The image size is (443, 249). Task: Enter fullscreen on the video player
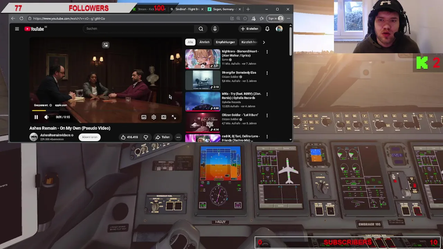pos(174,117)
